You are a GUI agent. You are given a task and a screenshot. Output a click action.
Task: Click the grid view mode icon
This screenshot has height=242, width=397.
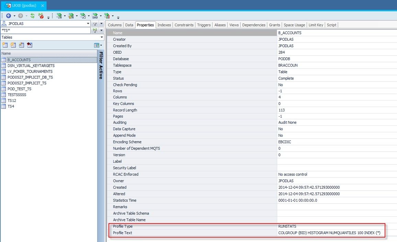(x=97, y=45)
